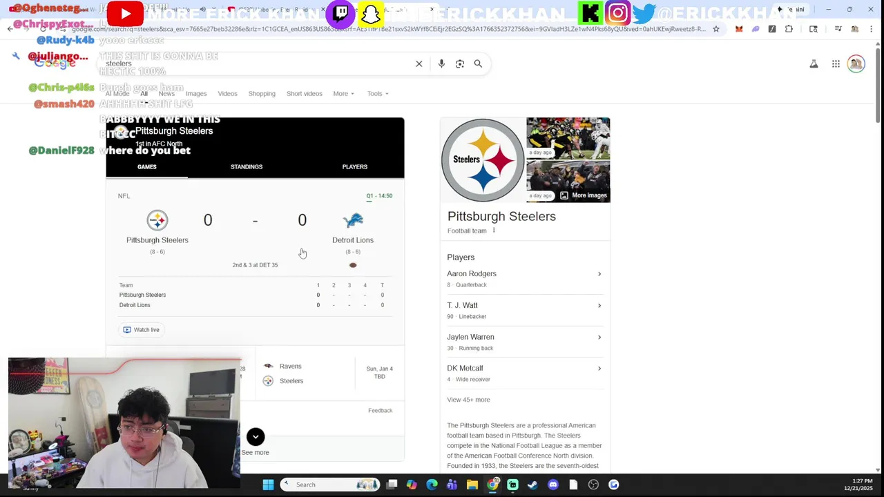This screenshot has width=884, height=497.
Task: Open Aaron Rodgers player chevron
Action: pyautogui.click(x=599, y=274)
